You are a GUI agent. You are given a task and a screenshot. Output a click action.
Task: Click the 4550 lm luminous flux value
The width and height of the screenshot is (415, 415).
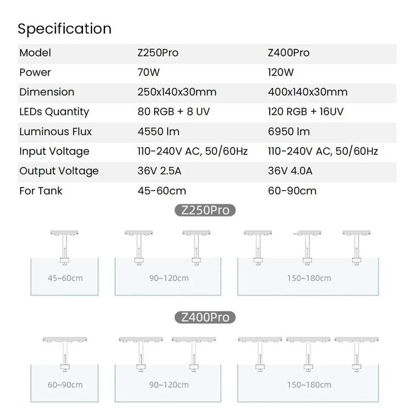coord(158,131)
